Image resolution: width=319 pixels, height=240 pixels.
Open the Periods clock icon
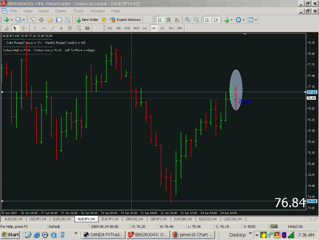[238, 20]
